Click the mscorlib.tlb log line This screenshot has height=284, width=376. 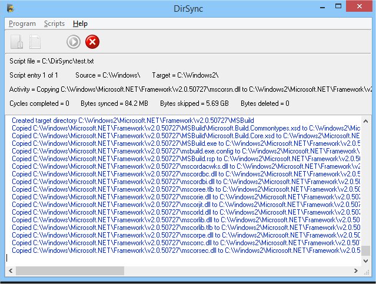(x=186, y=228)
